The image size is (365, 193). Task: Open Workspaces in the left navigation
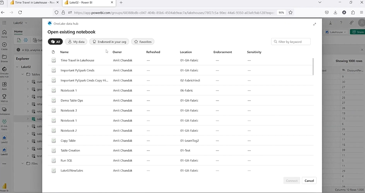pos(4,111)
